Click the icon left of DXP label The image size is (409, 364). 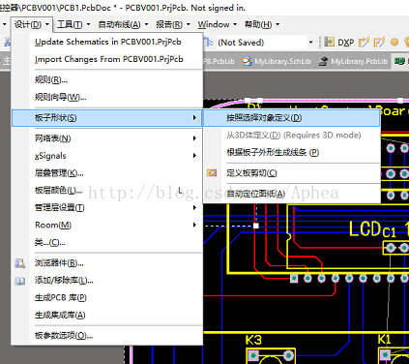[329, 42]
